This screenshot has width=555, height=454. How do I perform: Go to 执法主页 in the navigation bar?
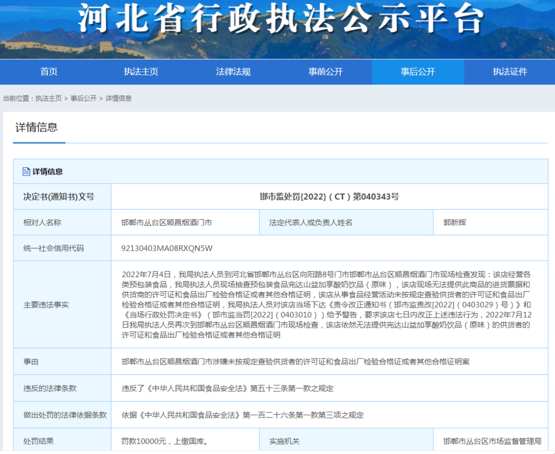pyautogui.click(x=141, y=72)
